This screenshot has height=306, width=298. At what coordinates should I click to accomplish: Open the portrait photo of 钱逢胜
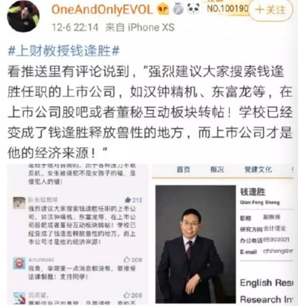click(195, 244)
